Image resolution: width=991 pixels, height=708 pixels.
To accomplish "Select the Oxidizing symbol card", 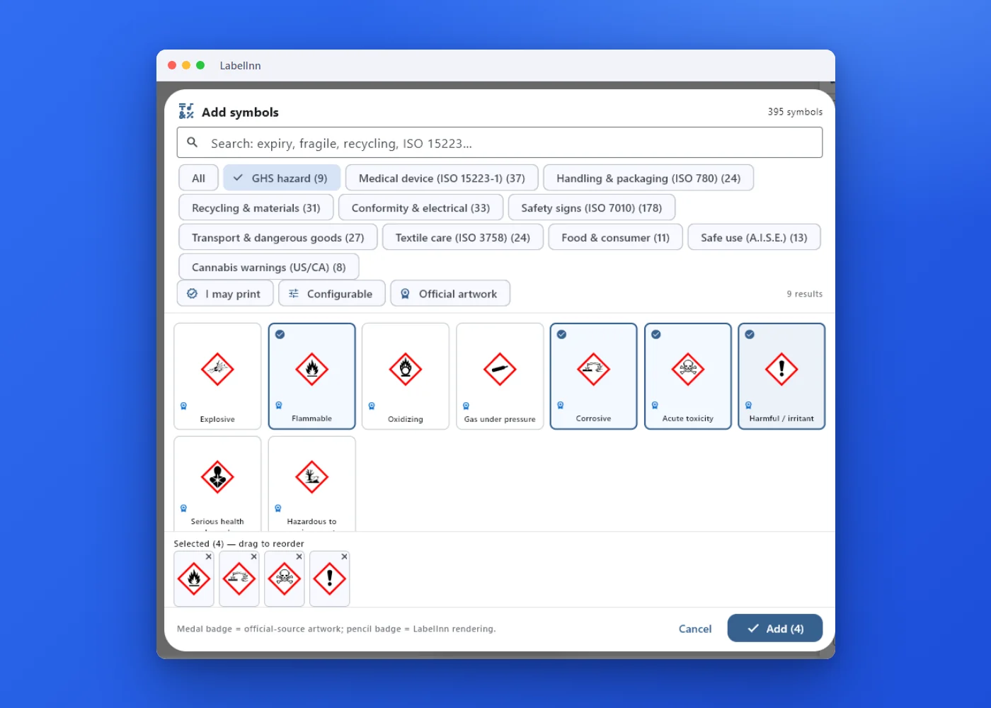I will point(406,376).
